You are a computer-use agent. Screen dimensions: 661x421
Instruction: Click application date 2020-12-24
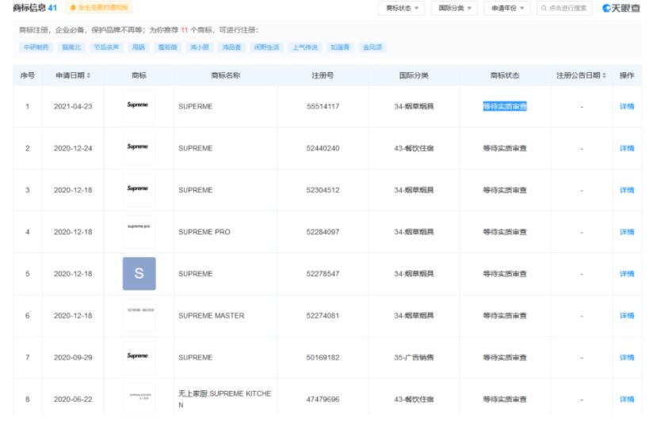[x=73, y=148]
